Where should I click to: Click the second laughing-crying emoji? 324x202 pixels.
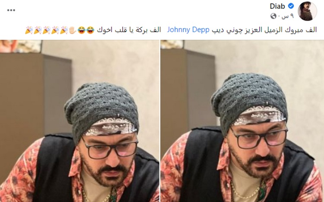pyautogui.click(x=81, y=30)
